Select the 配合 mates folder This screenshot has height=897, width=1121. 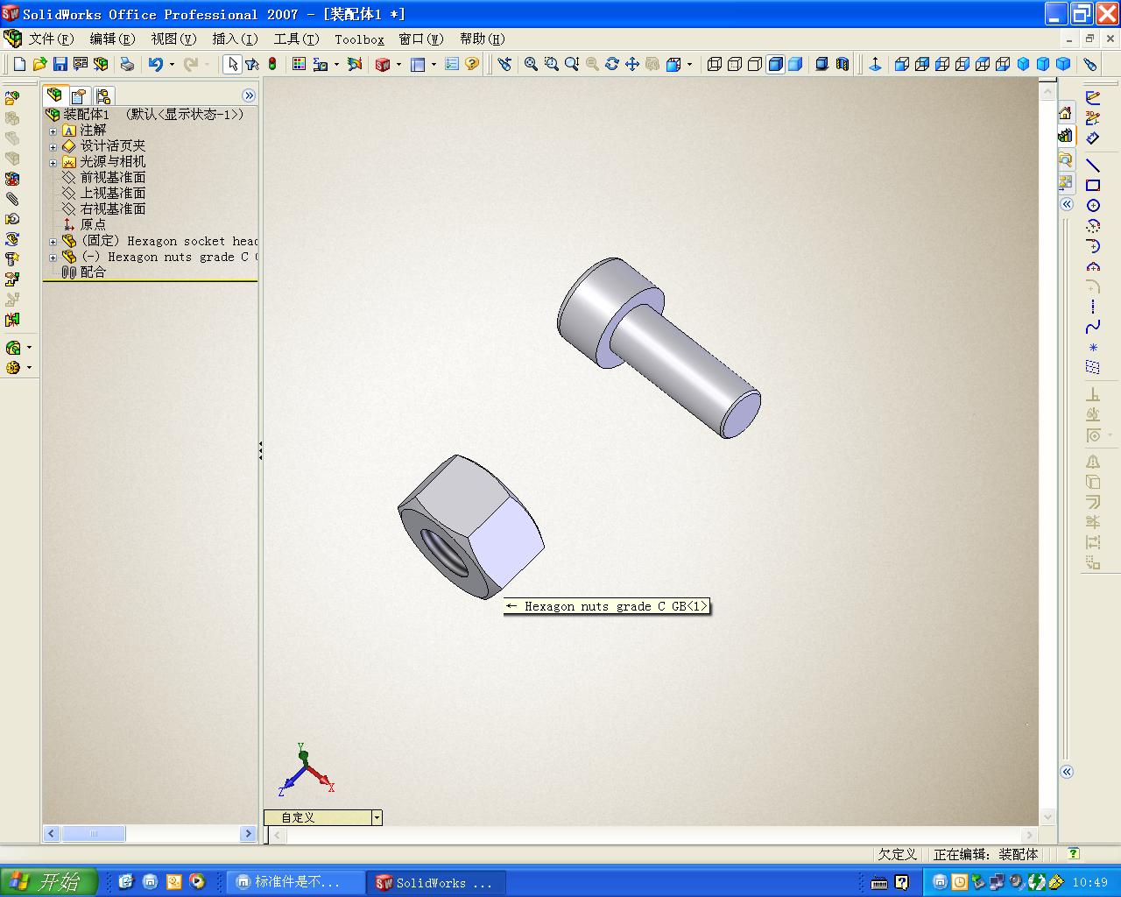[93, 272]
